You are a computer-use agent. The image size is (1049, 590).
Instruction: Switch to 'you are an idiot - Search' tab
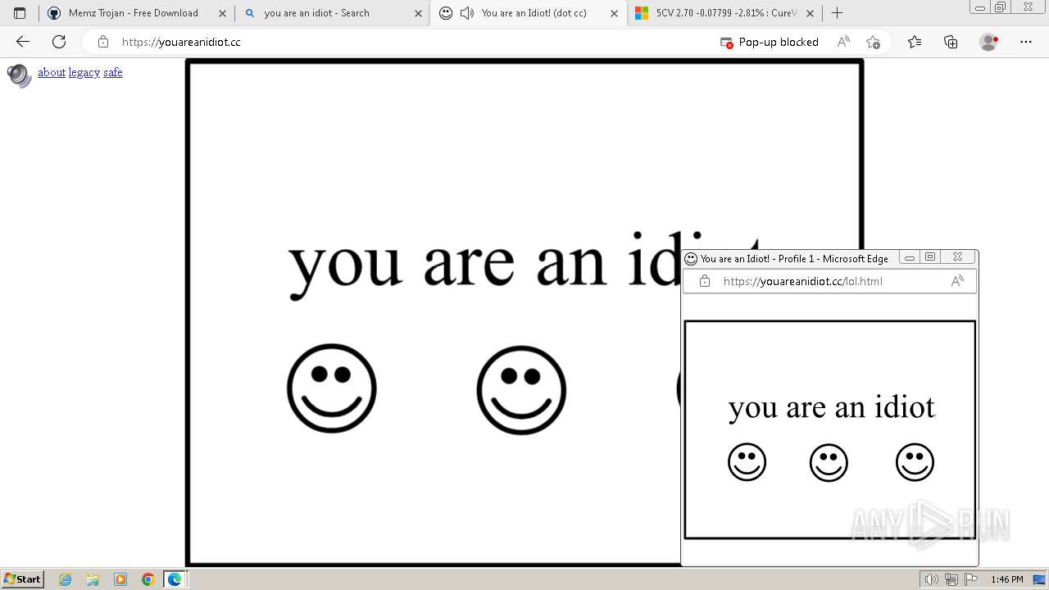(332, 13)
